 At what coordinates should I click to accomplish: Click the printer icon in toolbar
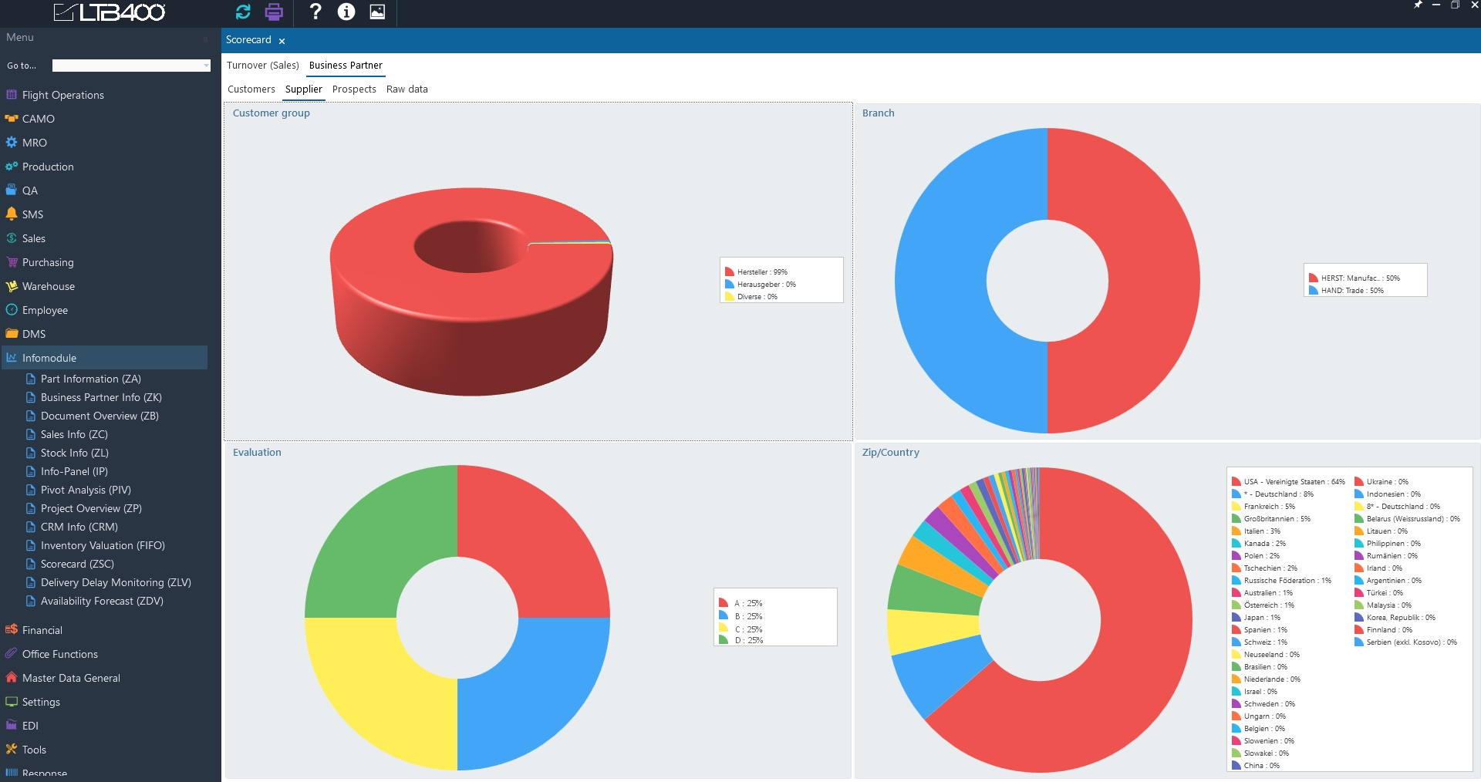tap(274, 12)
